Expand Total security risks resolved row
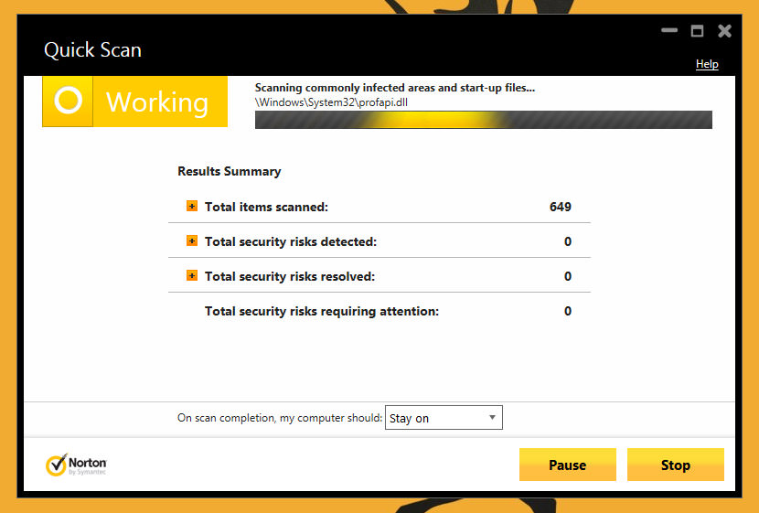759x513 pixels. (x=192, y=276)
